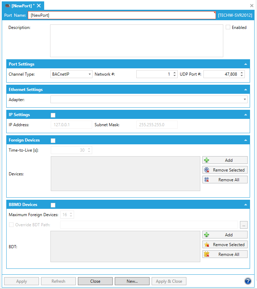This screenshot has height=289, width=257.
Task: Click into the Description text box
Action: pos(136,40)
